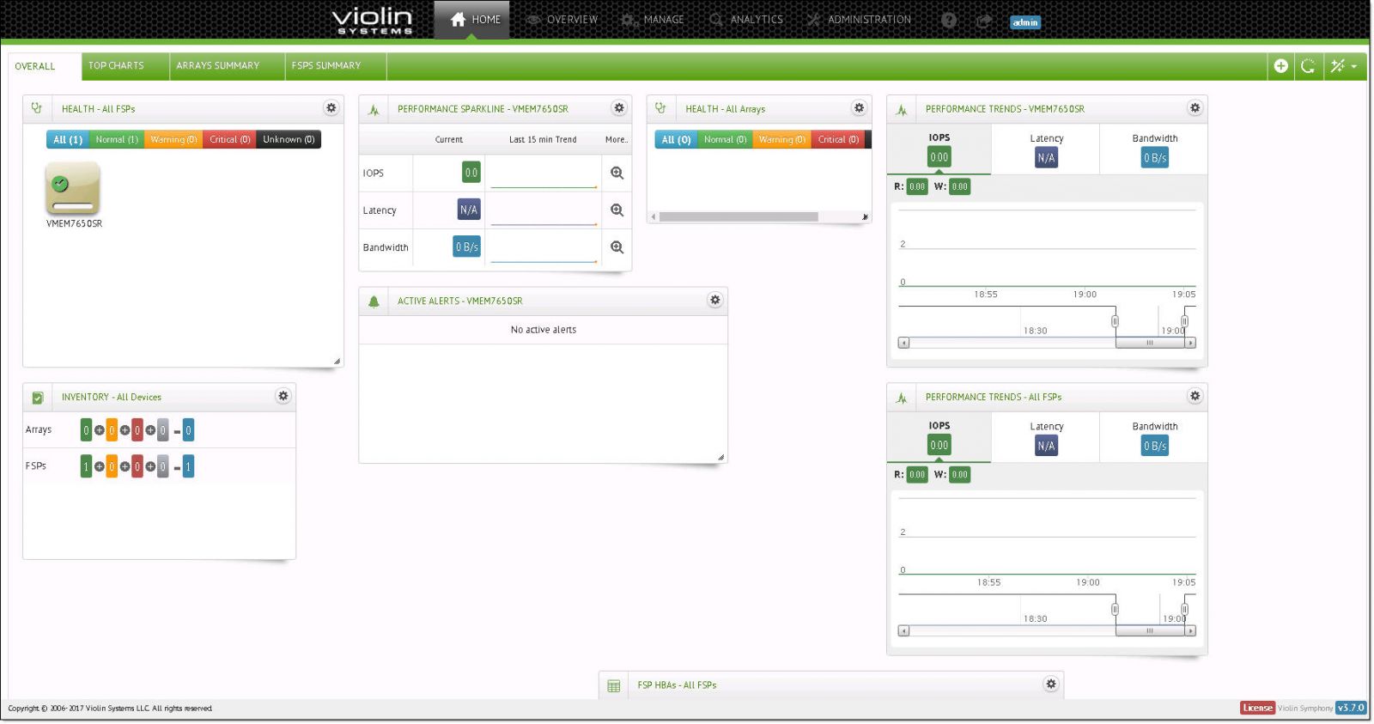
Task: Click scroll left arrow in VMEM7650SR navigator
Action: coord(903,343)
